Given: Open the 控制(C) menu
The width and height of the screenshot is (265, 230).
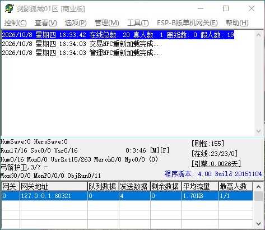Looking at the screenshot, I should click(x=16, y=23).
